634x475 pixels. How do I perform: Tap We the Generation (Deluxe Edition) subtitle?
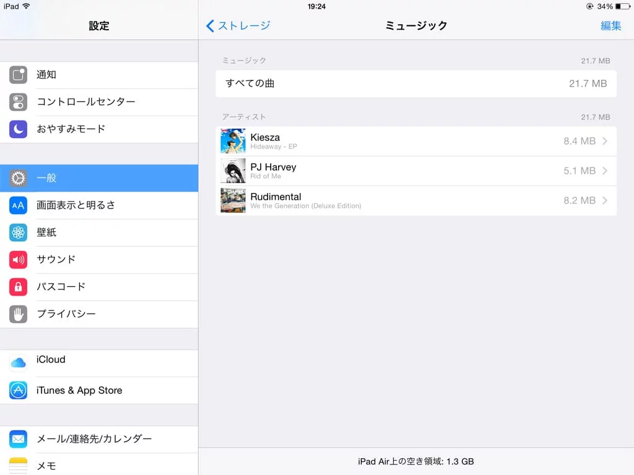306,206
